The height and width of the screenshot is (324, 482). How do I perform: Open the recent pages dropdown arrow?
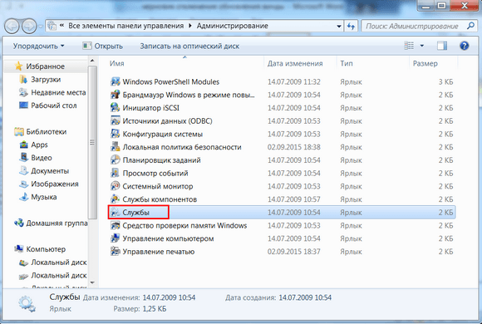(x=40, y=27)
